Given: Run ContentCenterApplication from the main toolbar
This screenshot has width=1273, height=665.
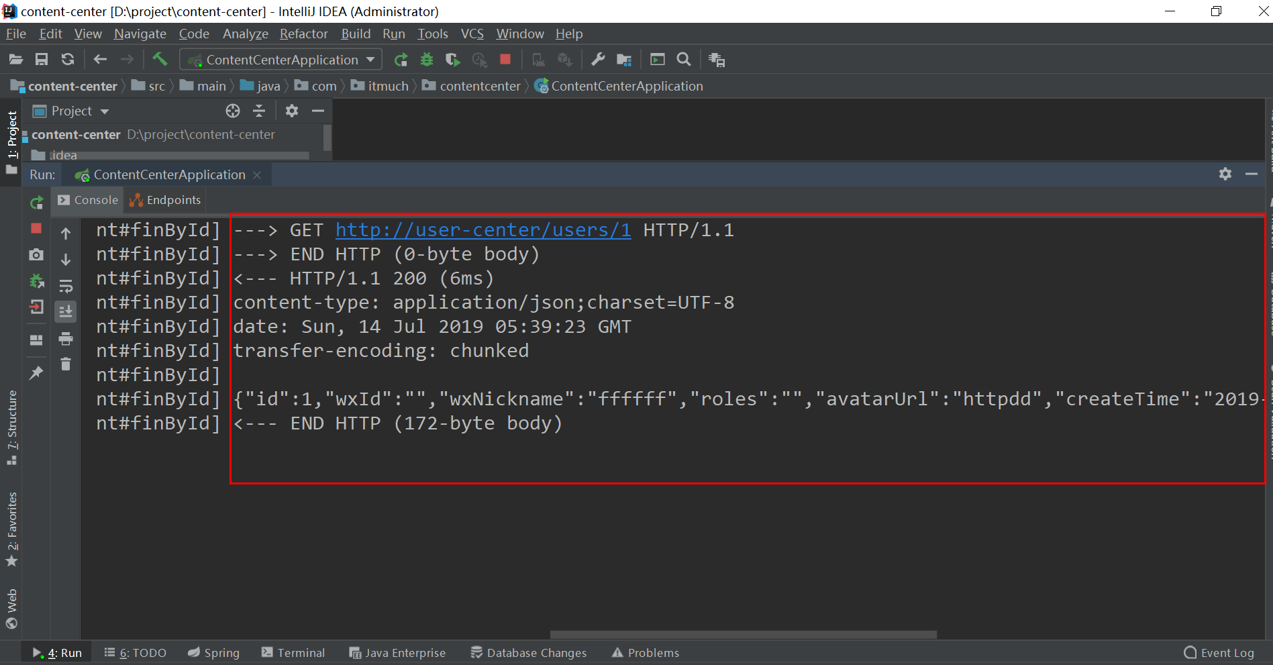Looking at the screenshot, I should [401, 60].
